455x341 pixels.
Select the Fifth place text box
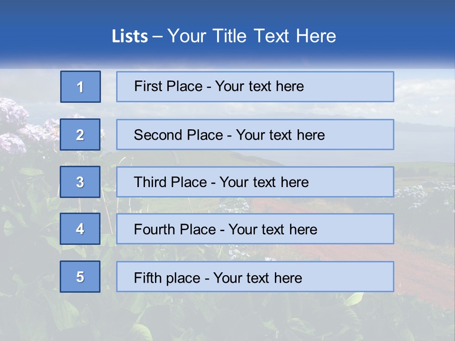pyautogui.click(x=255, y=277)
